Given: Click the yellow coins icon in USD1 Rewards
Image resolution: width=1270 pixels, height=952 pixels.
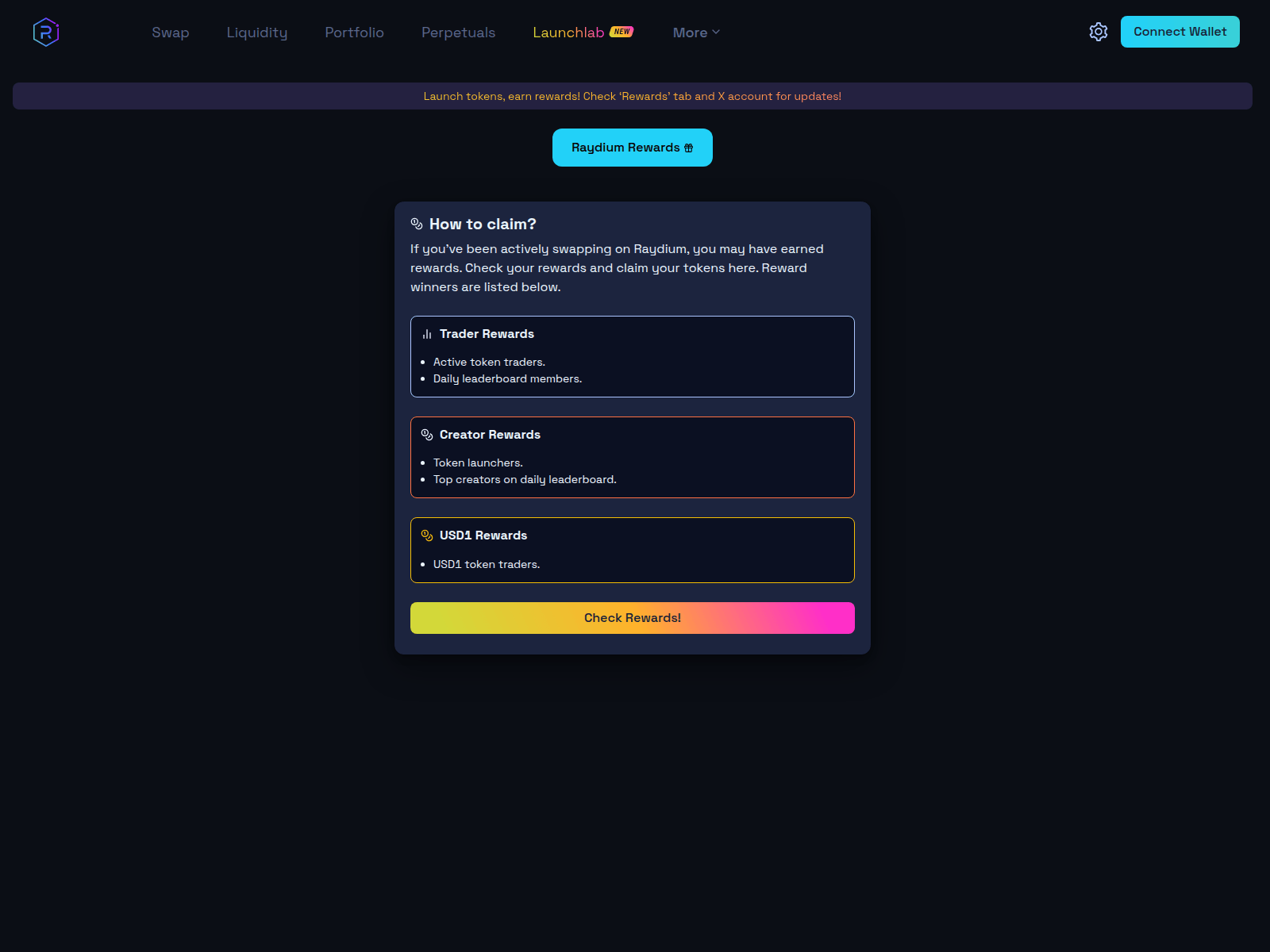Looking at the screenshot, I should pos(427,535).
